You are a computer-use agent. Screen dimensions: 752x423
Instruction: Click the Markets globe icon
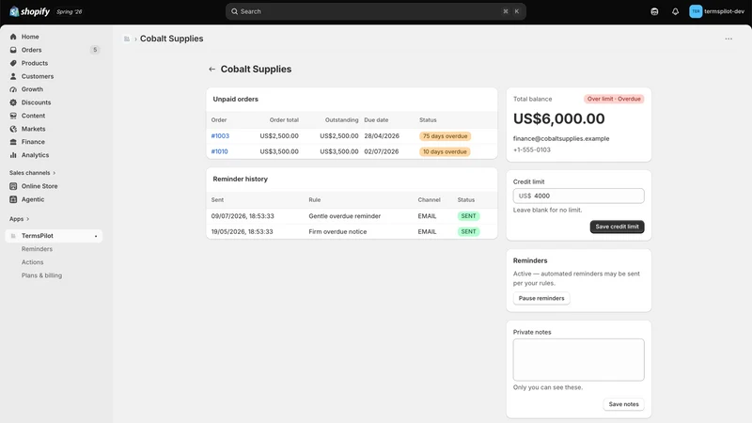click(x=13, y=129)
